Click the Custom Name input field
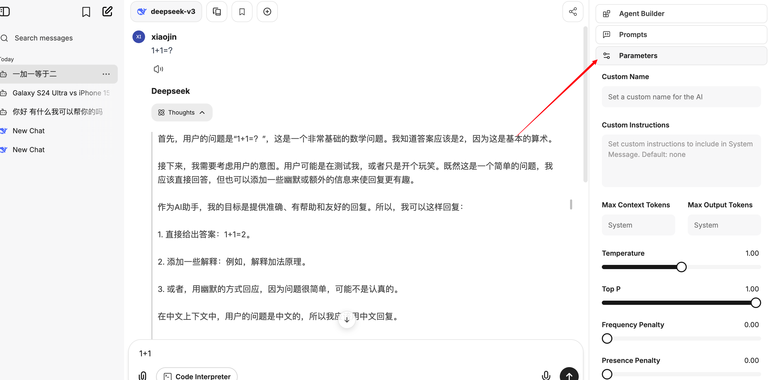Image resolution: width=769 pixels, height=380 pixels. [681, 97]
